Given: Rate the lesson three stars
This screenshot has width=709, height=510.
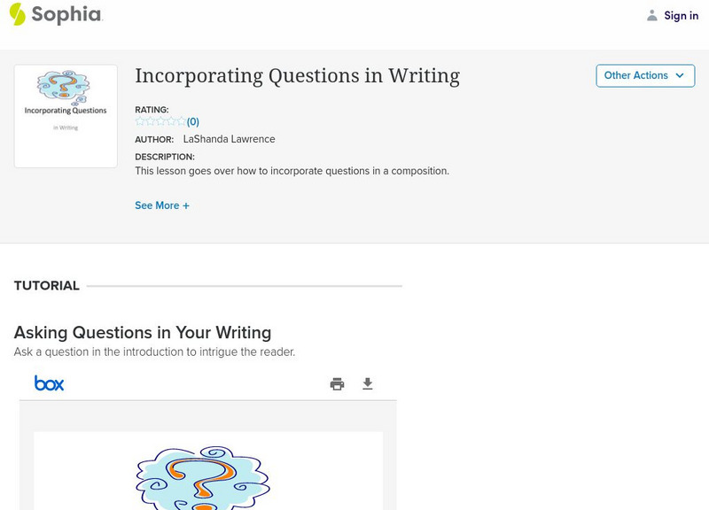Looking at the screenshot, I should point(160,121).
